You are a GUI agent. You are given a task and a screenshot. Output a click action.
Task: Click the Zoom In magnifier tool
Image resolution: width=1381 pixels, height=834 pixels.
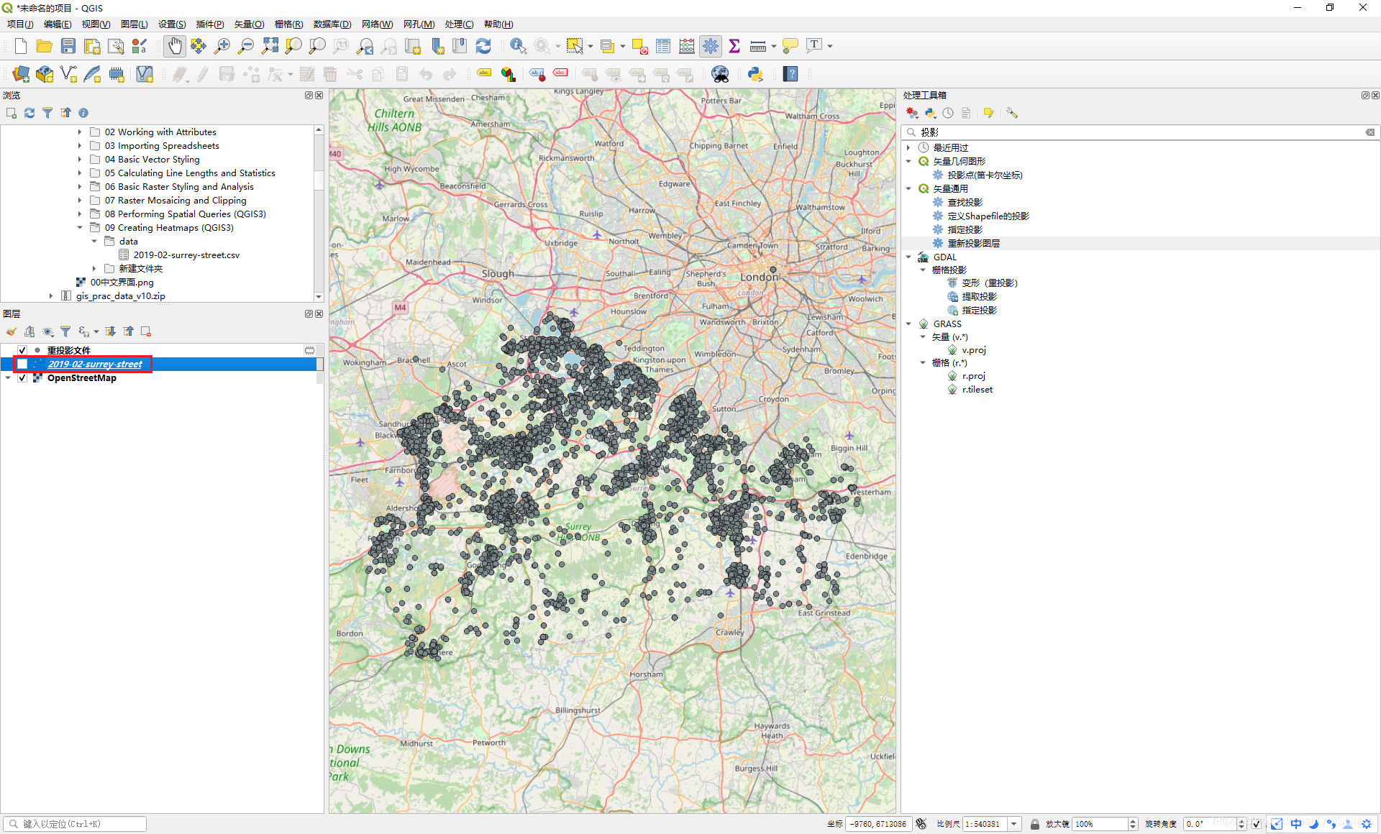pos(222,46)
